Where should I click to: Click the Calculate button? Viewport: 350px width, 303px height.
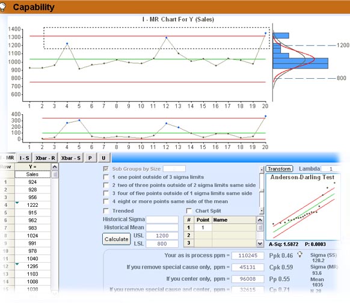pyautogui.click(x=117, y=239)
